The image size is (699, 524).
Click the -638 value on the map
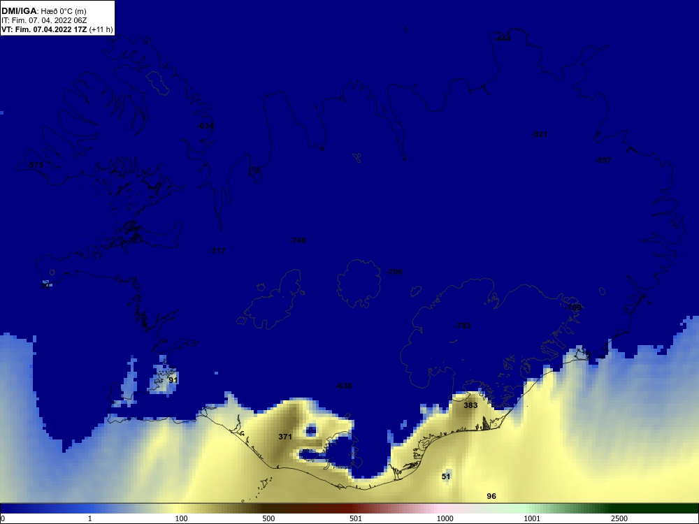pyautogui.click(x=344, y=386)
